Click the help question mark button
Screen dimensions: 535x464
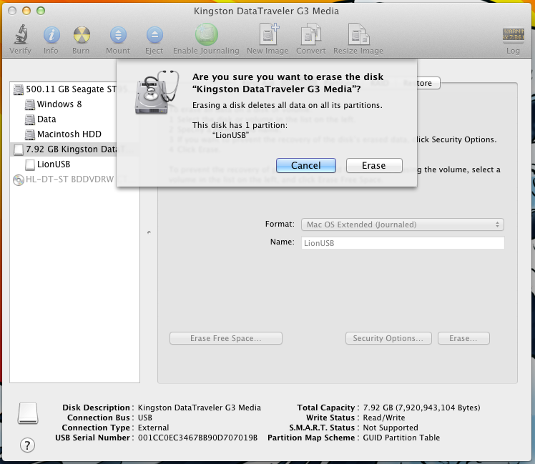click(x=27, y=445)
